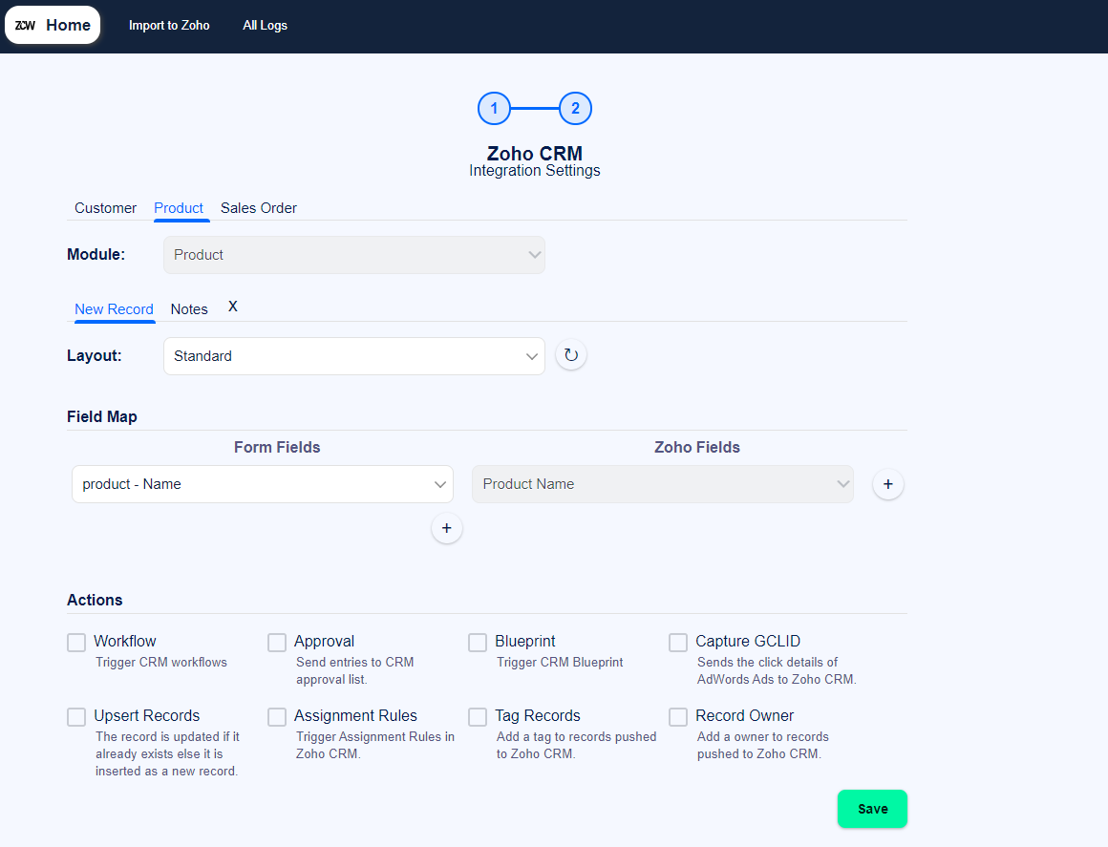Viewport: 1108px width, 847px height.
Task: Click the Trigger CRM workflows description
Action: point(161,662)
